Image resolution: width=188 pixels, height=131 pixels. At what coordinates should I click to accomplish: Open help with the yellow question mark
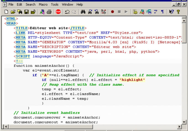(178, 12)
